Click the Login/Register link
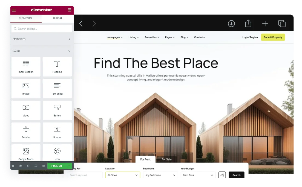 [250, 37]
